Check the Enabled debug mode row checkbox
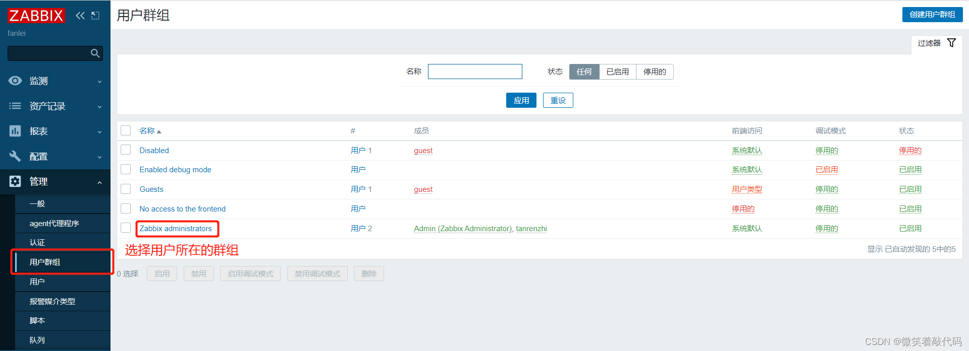This screenshot has height=351, width=969. click(126, 169)
